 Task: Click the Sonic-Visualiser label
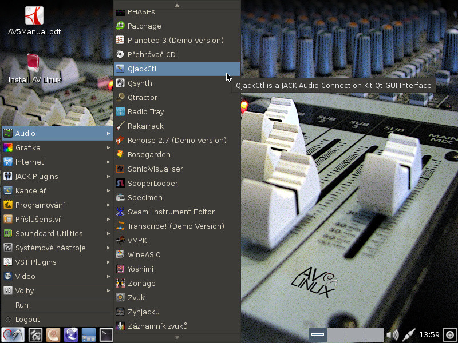click(155, 169)
